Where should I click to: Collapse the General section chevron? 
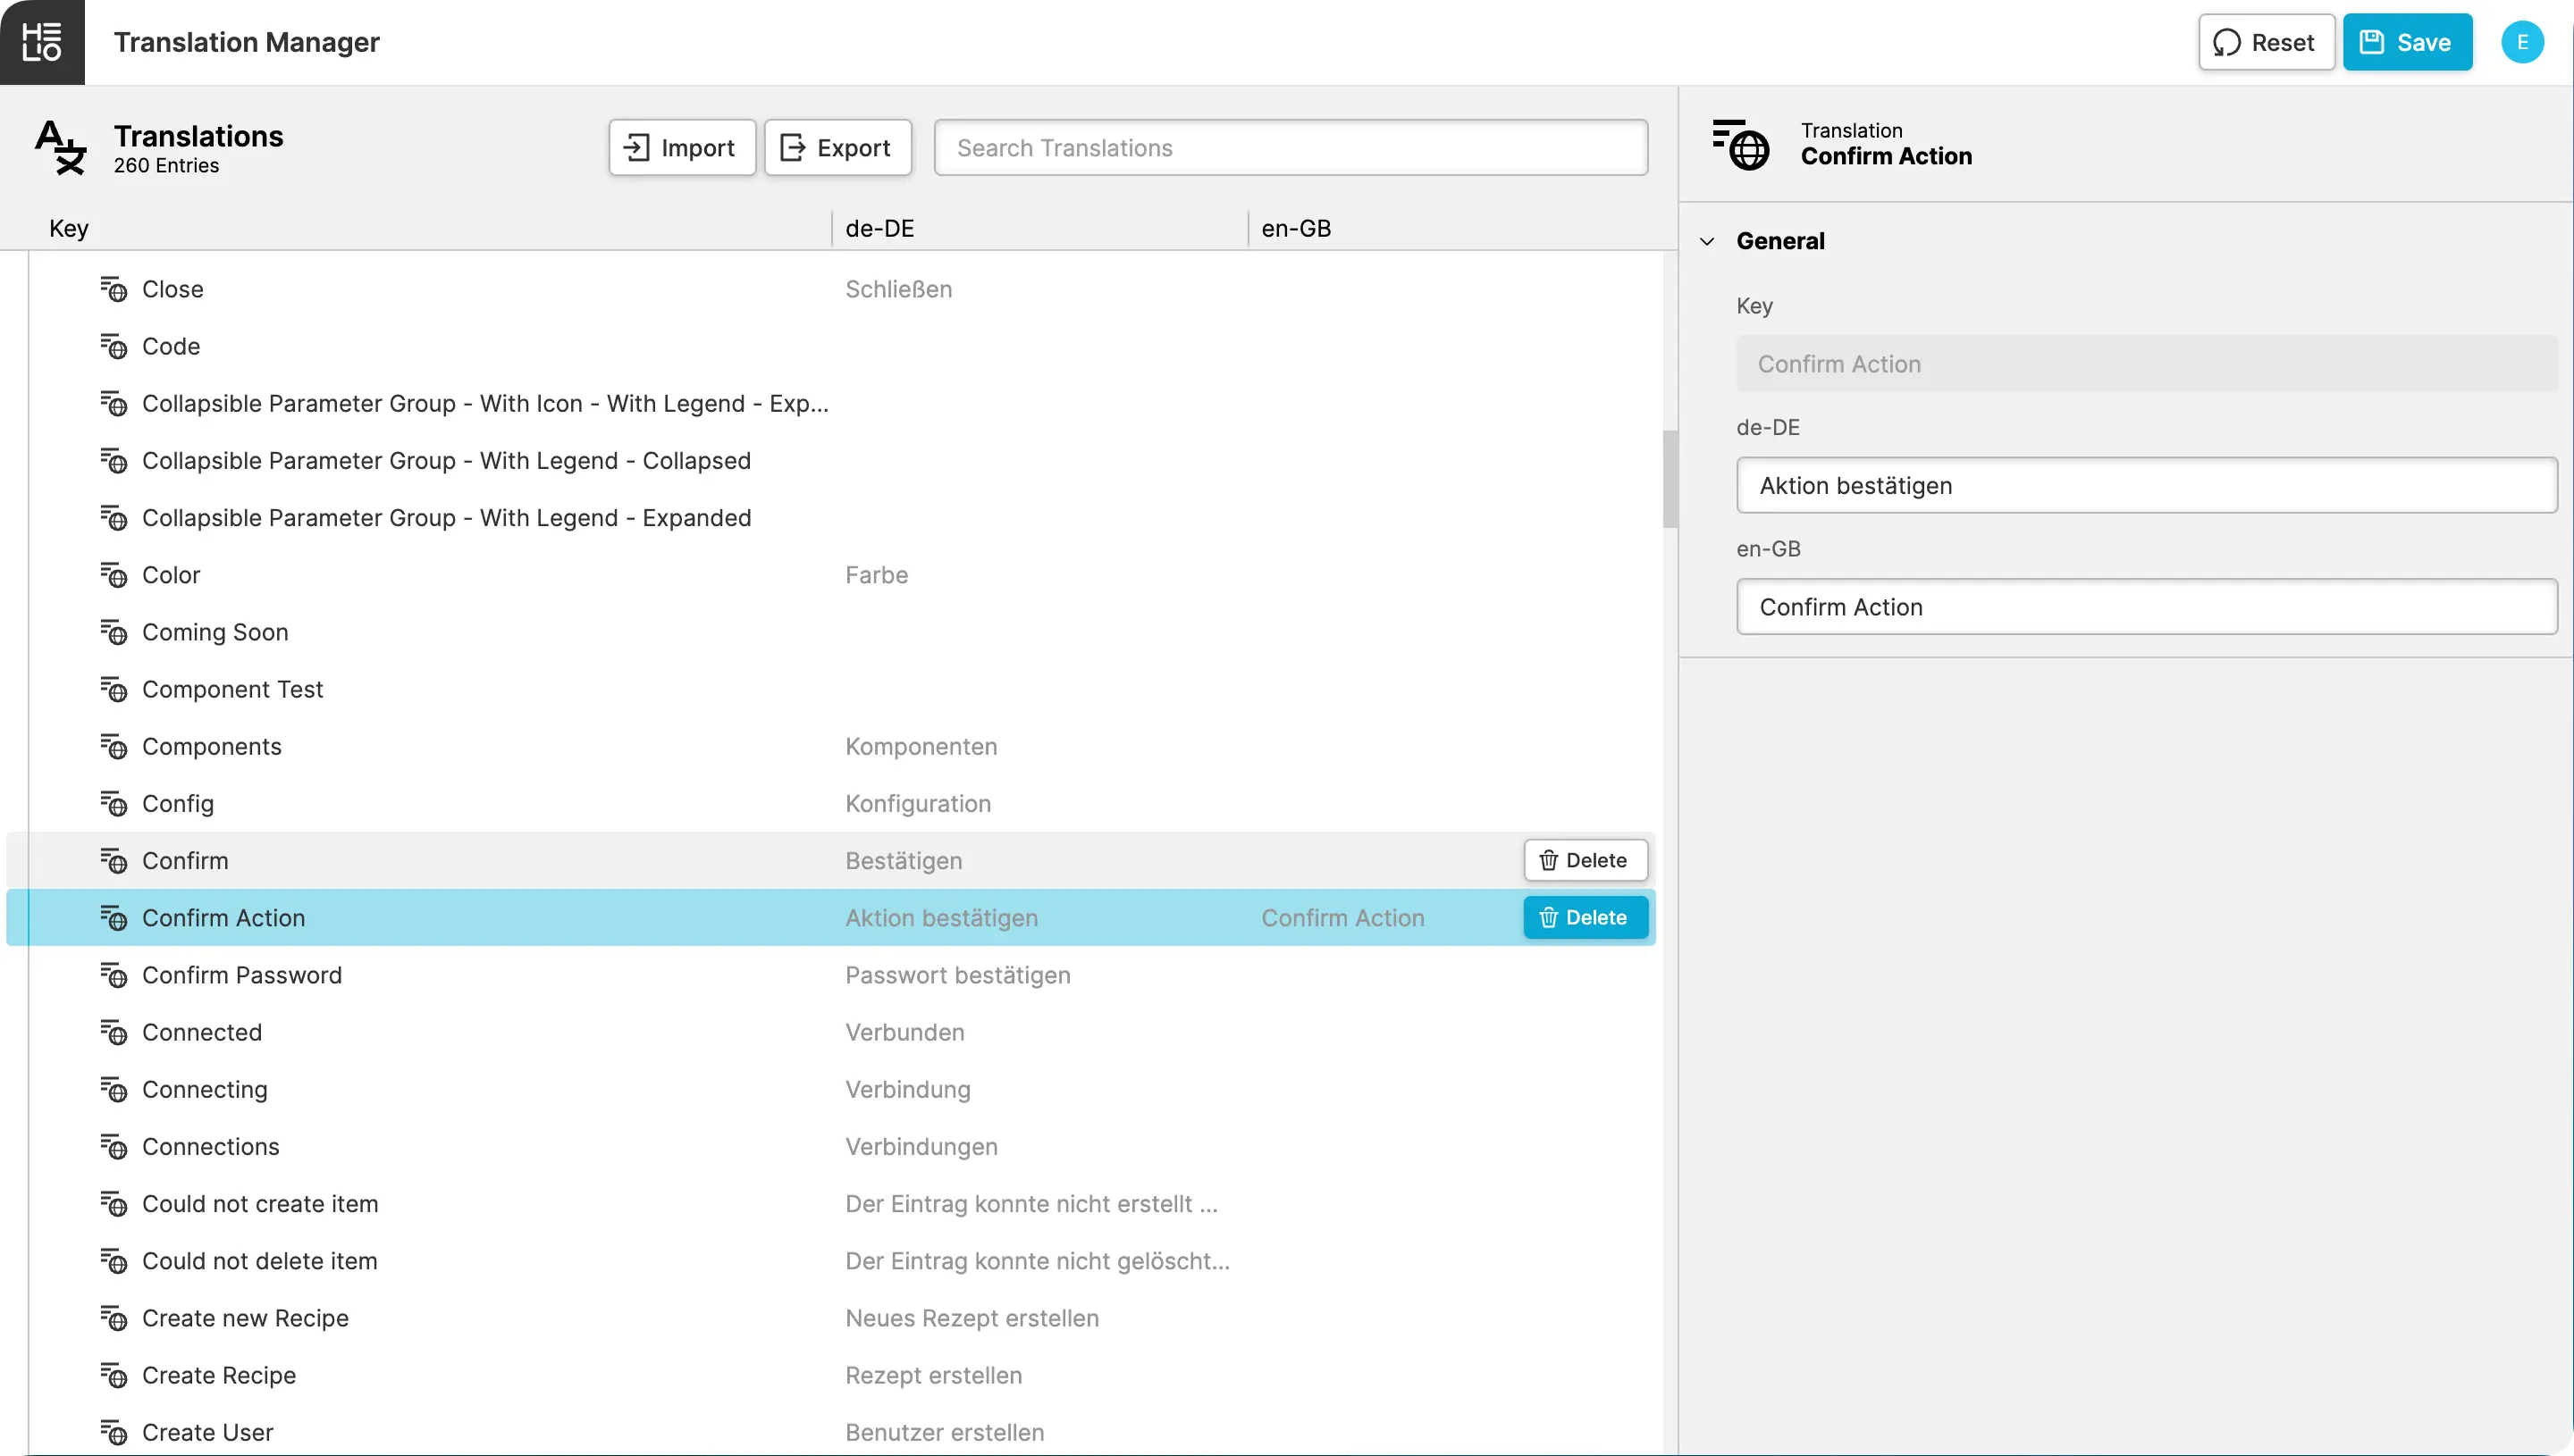1707,241
